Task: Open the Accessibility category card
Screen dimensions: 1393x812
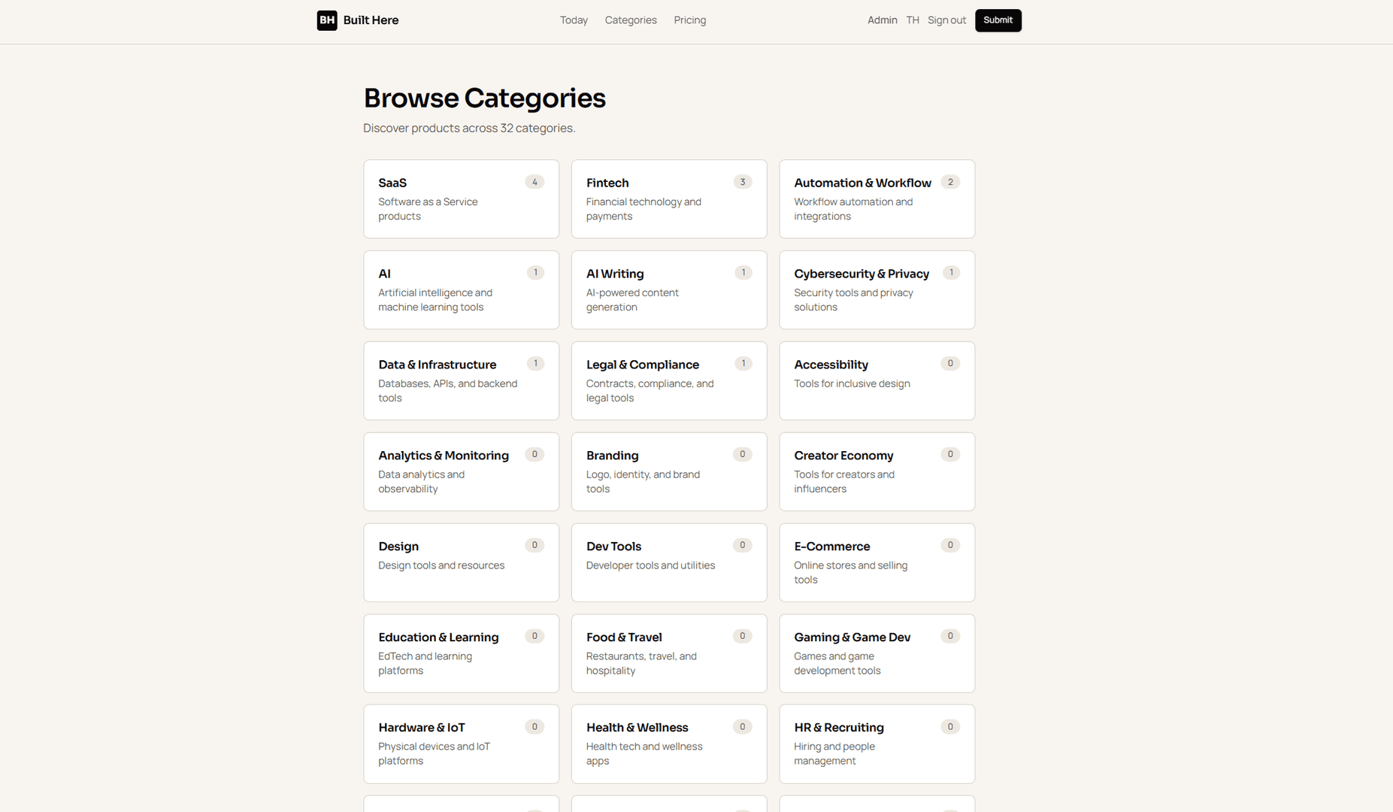Action: pyautogui.click(x=877, y=381)
